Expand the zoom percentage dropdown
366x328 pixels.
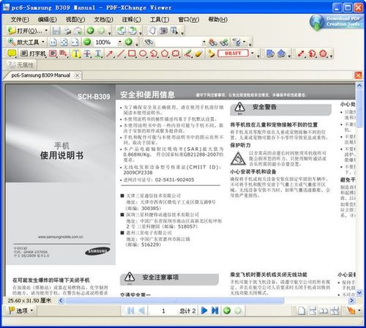(120, 42)
